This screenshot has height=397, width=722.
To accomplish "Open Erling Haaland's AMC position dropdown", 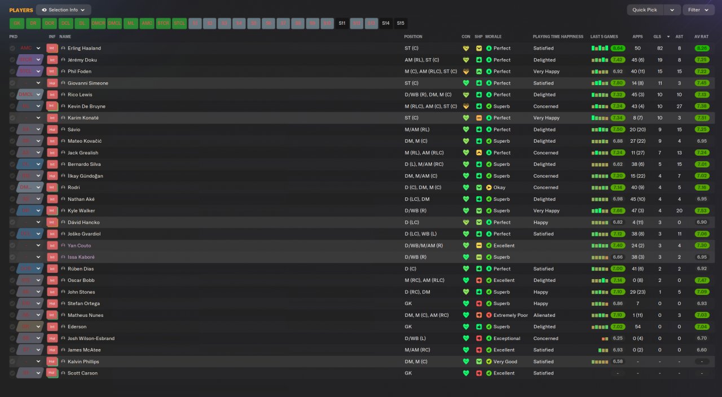I will point(30,48).
